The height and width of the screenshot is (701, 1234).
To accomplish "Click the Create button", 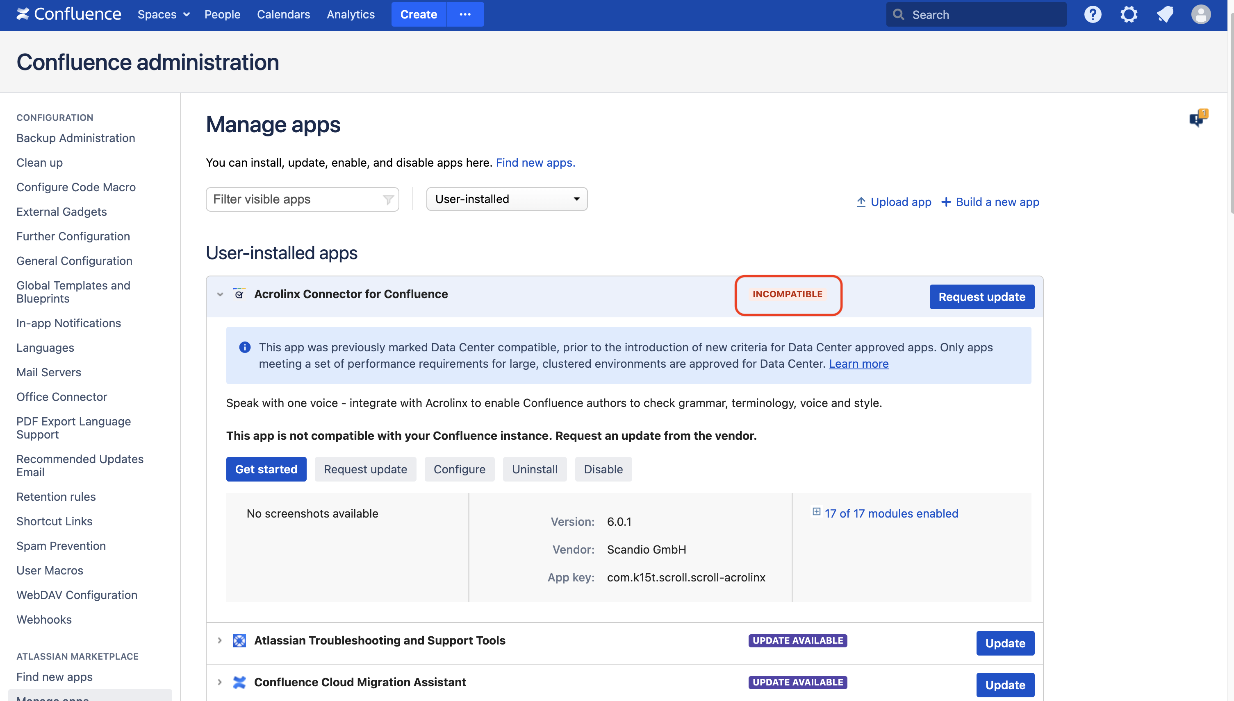I will (x=419, y=14).
